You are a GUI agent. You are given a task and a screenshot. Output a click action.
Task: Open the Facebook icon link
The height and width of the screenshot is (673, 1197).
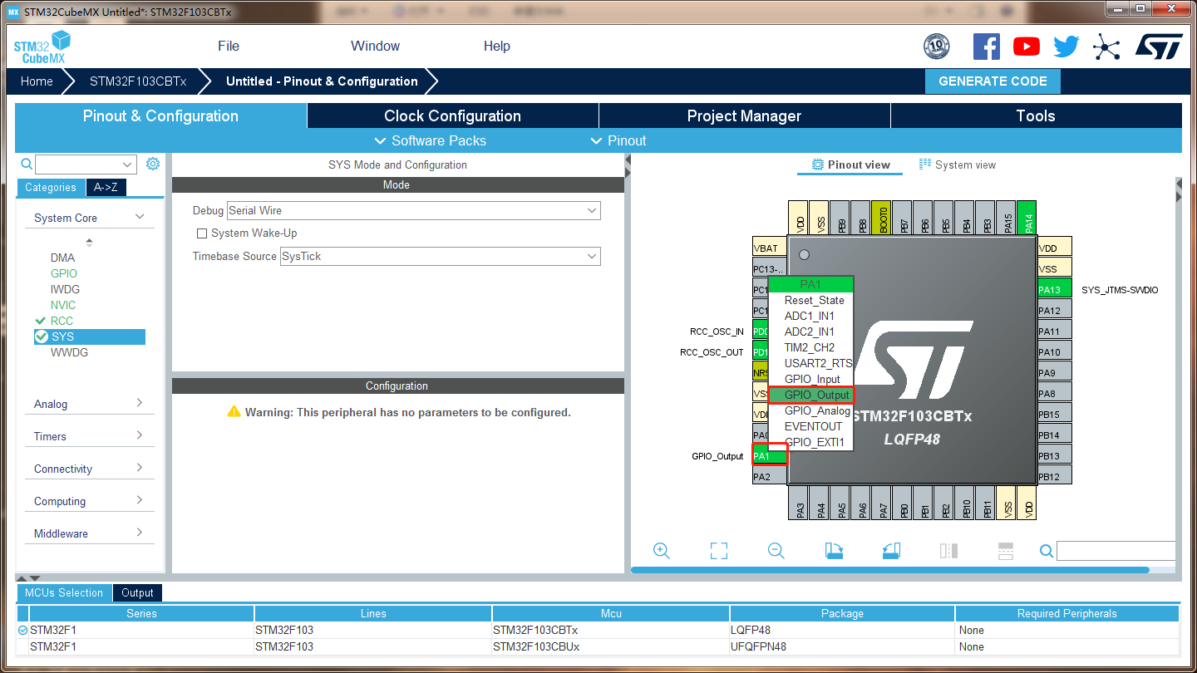[x=986, y=47]
